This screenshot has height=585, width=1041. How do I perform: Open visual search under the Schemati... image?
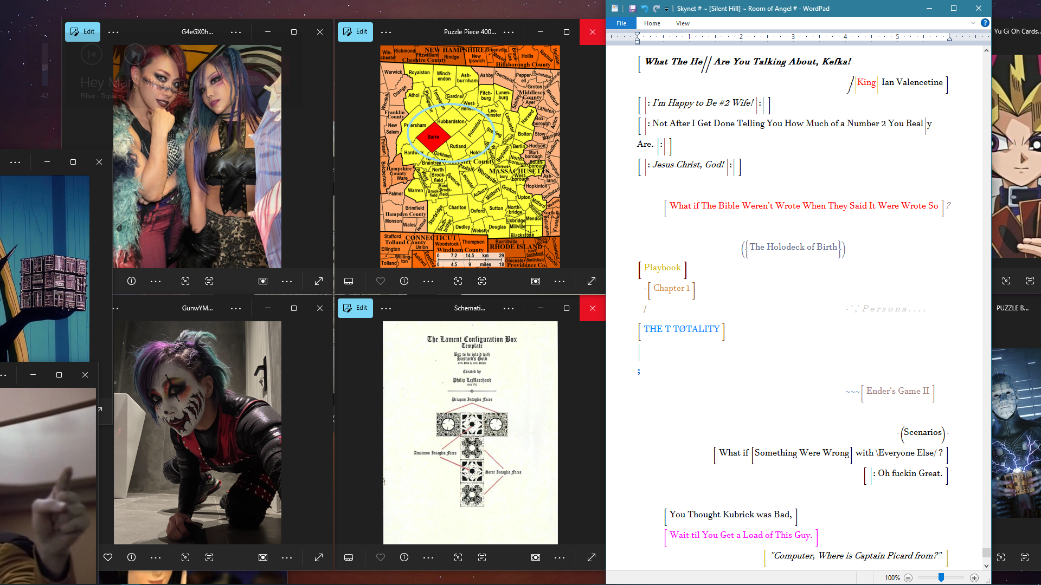point(458,557)
